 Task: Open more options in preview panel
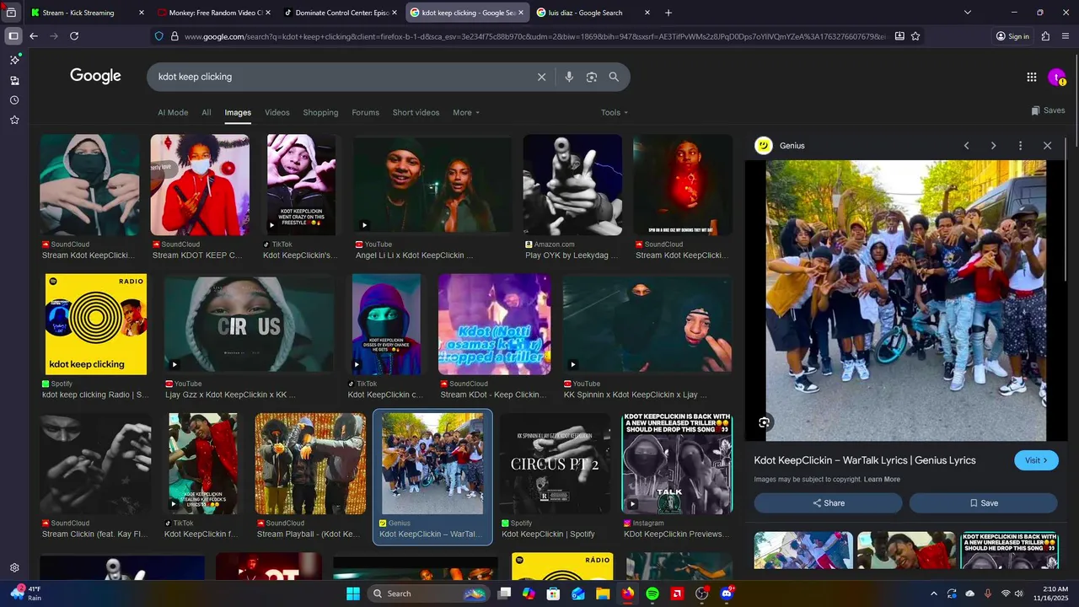(x=1020, y=146)
